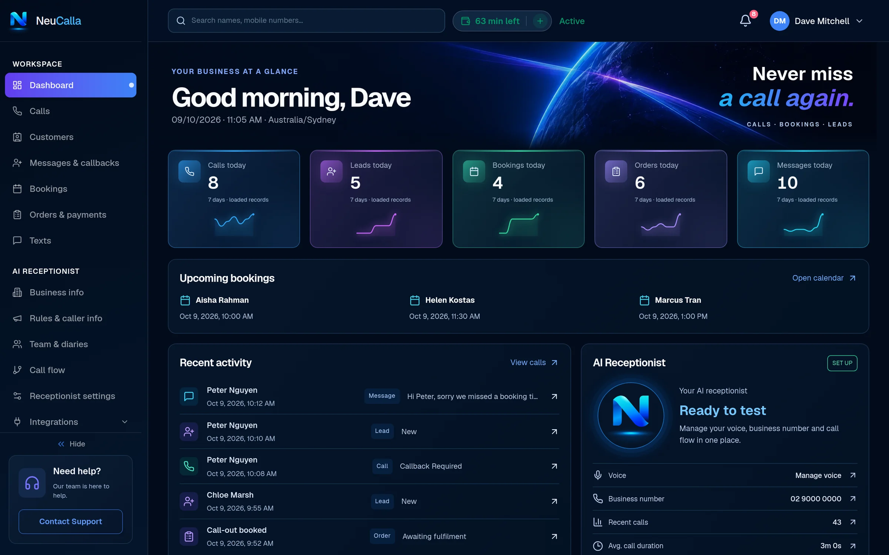Open Receptionist settings

[x=70, y=396]
